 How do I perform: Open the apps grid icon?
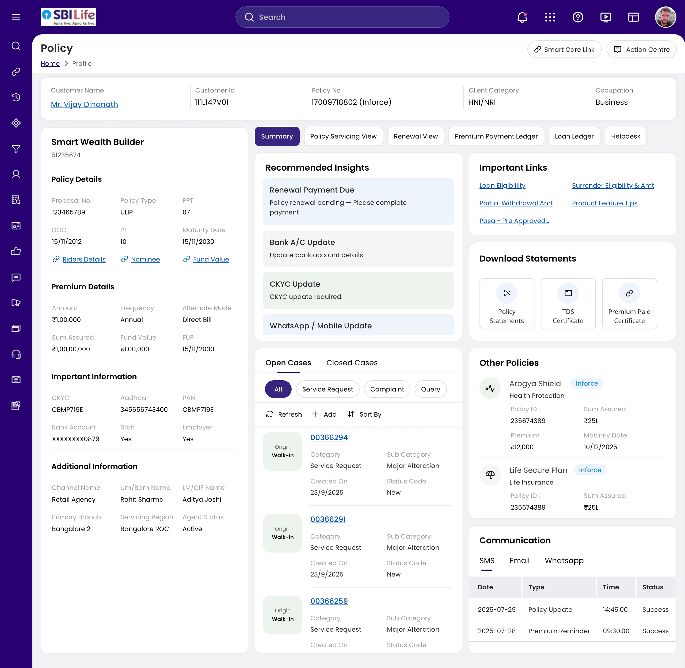(550, 17)
